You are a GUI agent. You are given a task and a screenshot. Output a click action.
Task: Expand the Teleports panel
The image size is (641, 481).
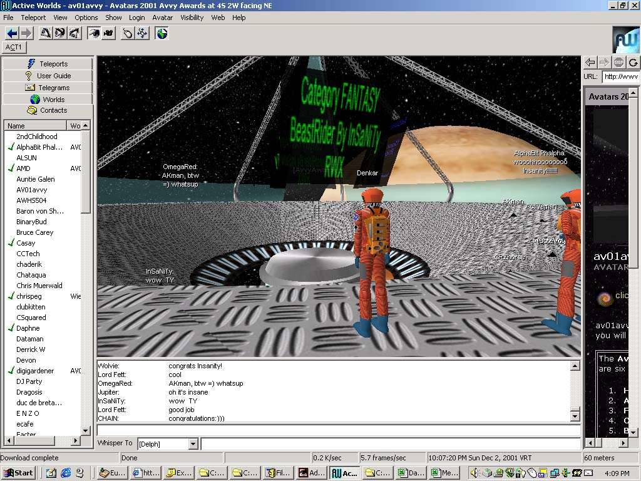[48, 64]
